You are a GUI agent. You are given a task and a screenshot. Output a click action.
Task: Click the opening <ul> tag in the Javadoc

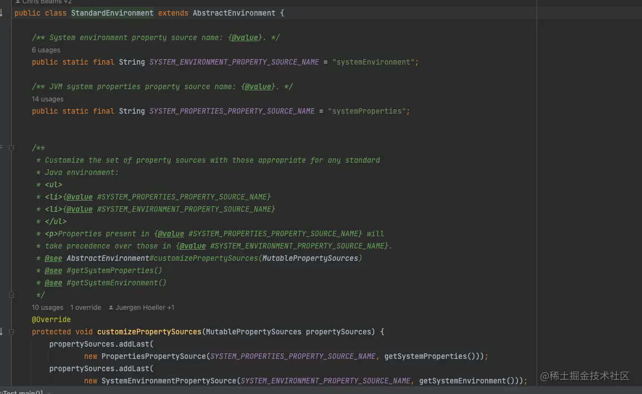click(x=53, y=184)
